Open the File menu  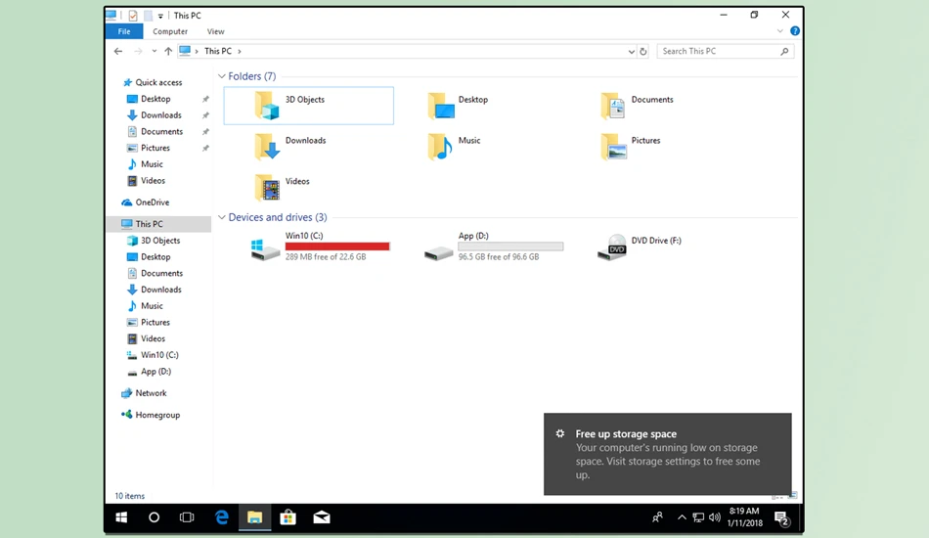[x=124, y=31]
